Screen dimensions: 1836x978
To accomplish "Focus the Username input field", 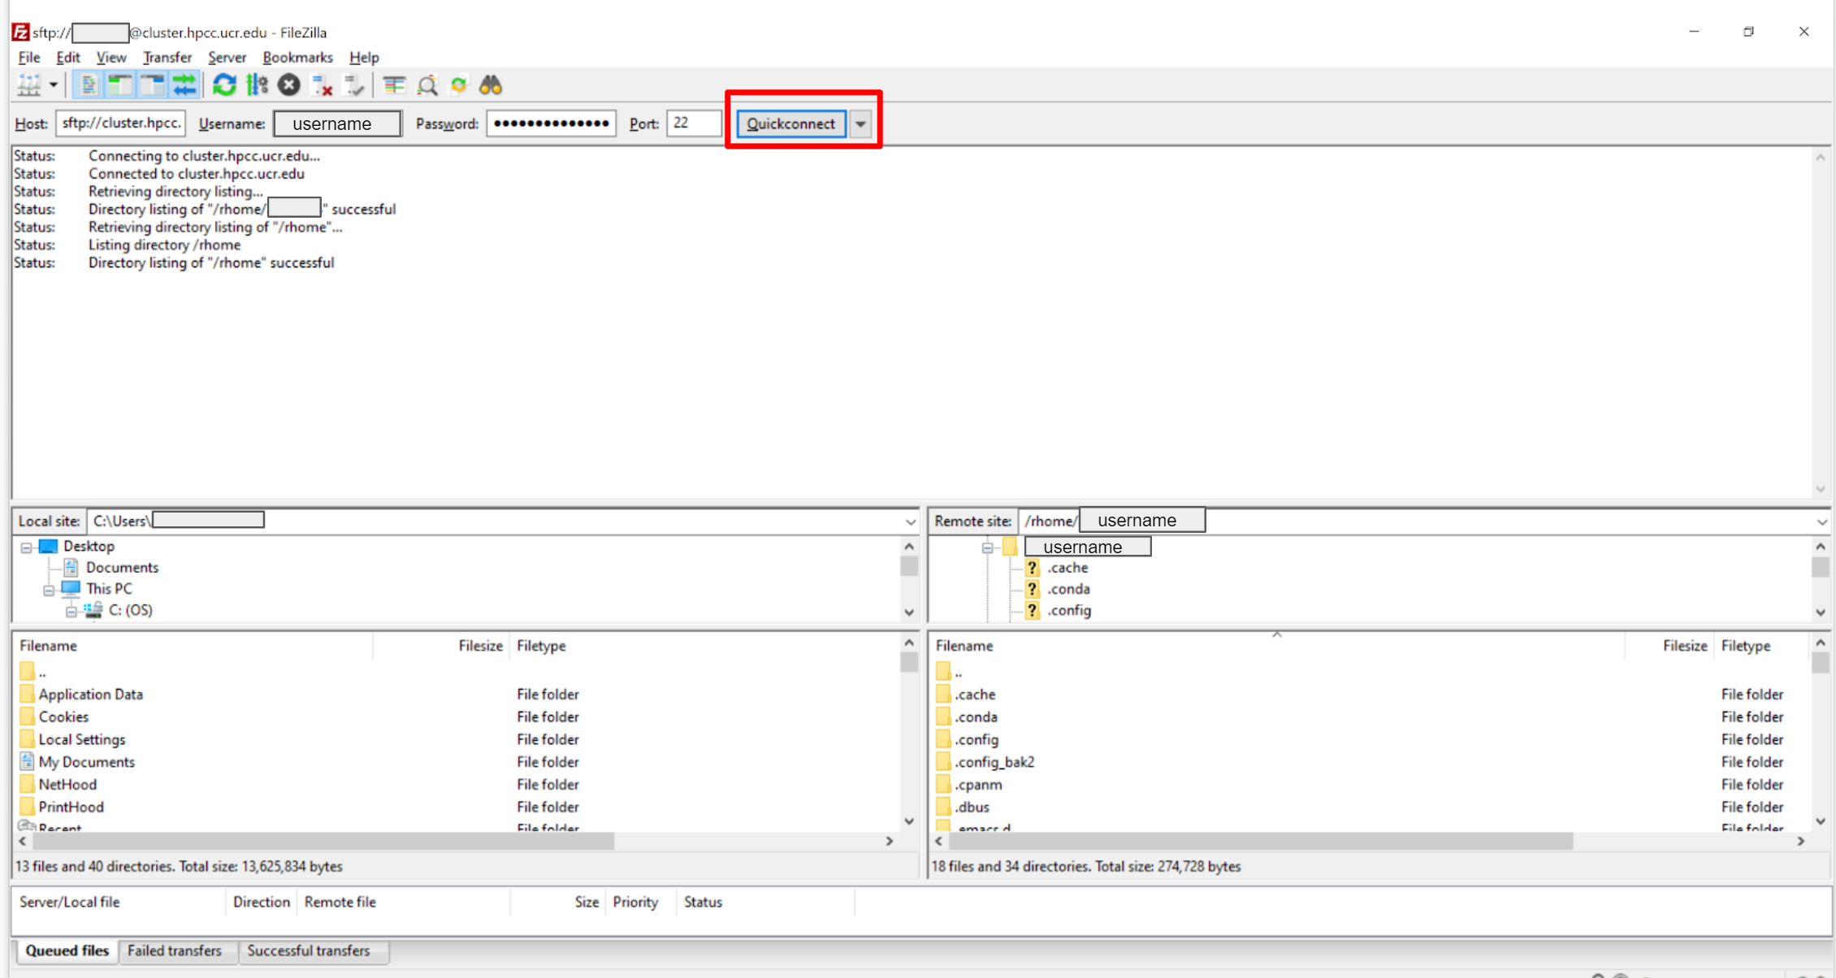I will click(x=337, y=123).
